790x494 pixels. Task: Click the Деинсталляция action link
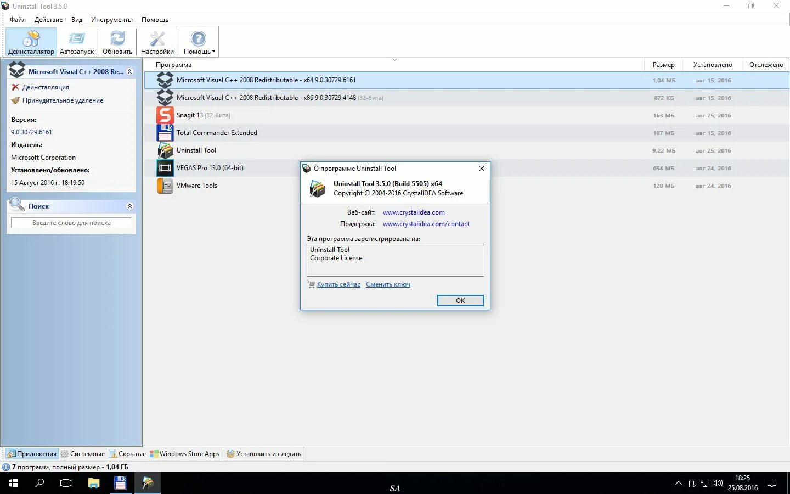[46, 87]
